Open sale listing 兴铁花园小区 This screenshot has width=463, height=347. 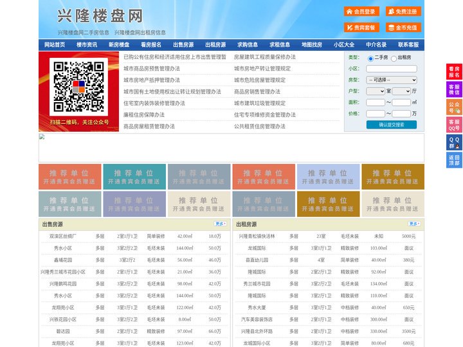click(63, 319)
